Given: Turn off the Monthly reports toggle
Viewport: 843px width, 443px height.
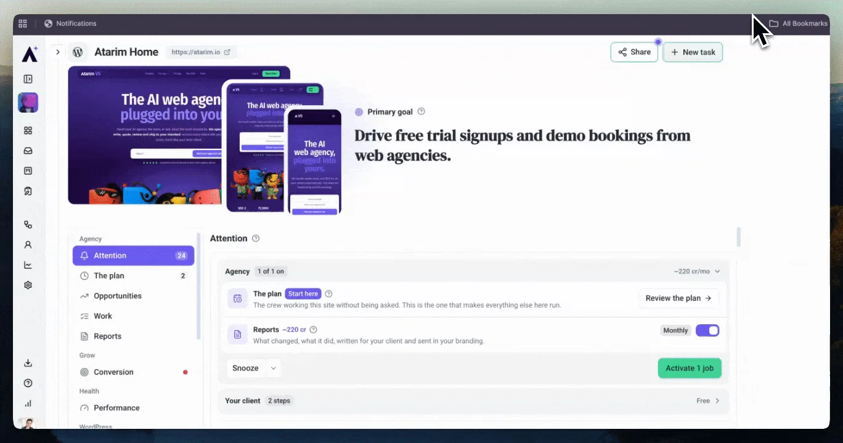Looking at the screenshot, I should [x=707, y=330].
